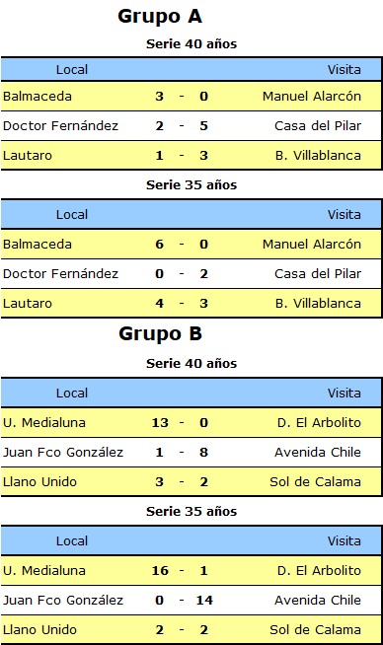Click Sol de Calama in Grupo B Serie 40
The width and height of the screenshot is (383, 645).
pos(316,482)
